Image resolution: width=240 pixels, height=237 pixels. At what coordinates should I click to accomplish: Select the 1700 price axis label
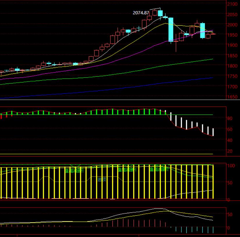[232, 86]
